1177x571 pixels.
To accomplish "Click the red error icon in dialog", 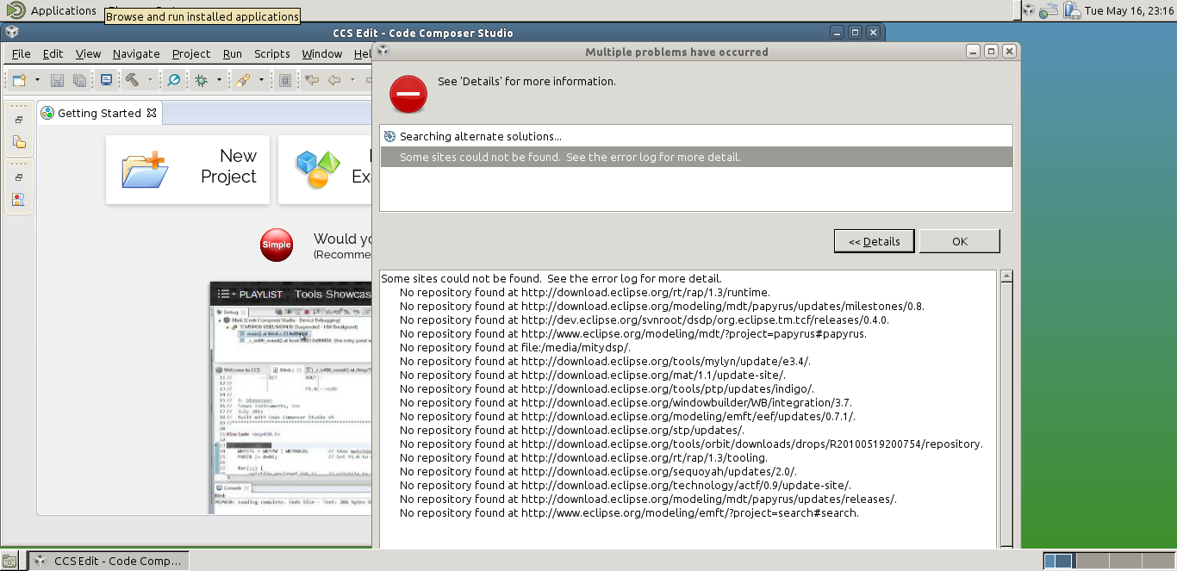I will click(x=408, y=94).
